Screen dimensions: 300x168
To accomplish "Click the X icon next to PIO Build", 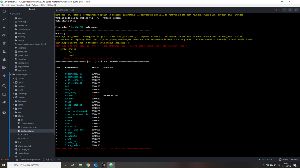I will [17, 160].
